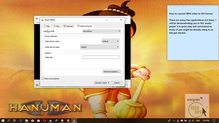The image size is (219, 123).
Task: Open Opera browser from taskbar
Action: [44, 121]
